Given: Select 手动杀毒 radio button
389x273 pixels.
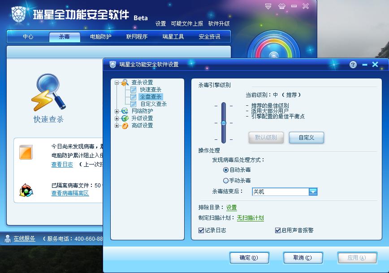Looking at the screenshot, I should tap(226, 181).
